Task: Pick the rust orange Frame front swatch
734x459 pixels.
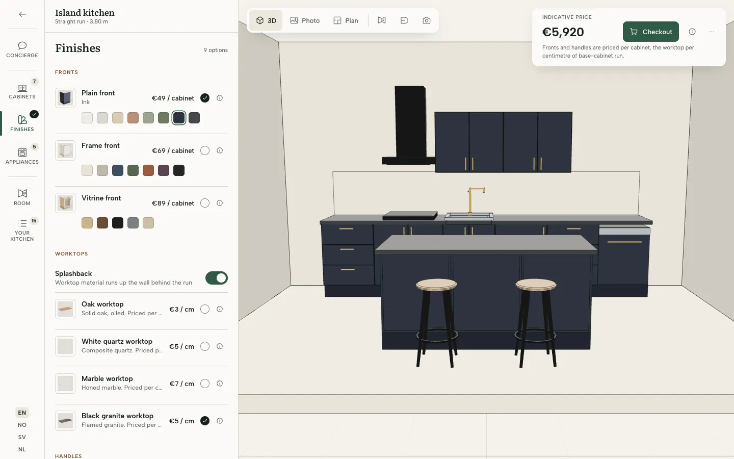Action: pyautogui.click(x=148, y=170)
